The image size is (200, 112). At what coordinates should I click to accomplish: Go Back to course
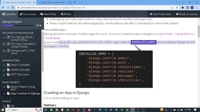click(187, 14)
